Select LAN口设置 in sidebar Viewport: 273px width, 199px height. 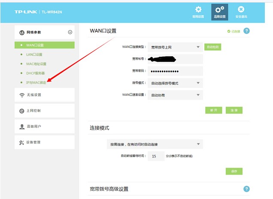coord(34,54)
